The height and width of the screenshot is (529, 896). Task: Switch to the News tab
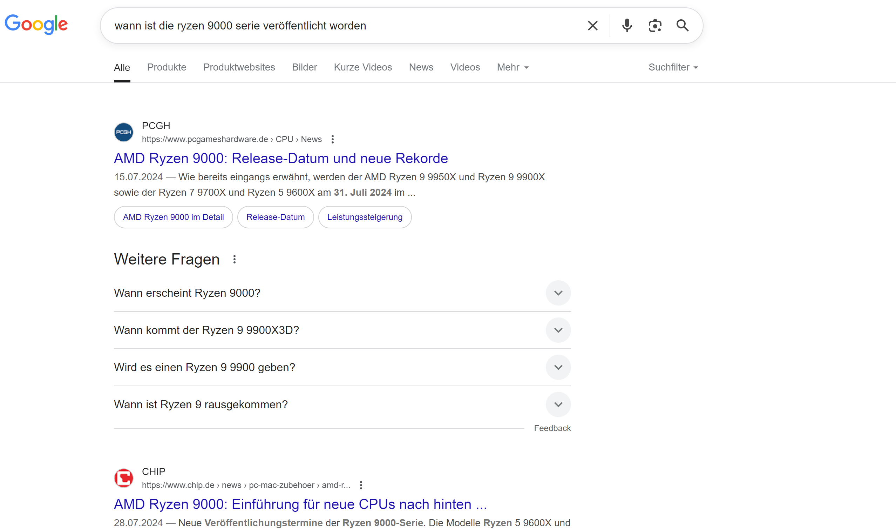[421, 67]
